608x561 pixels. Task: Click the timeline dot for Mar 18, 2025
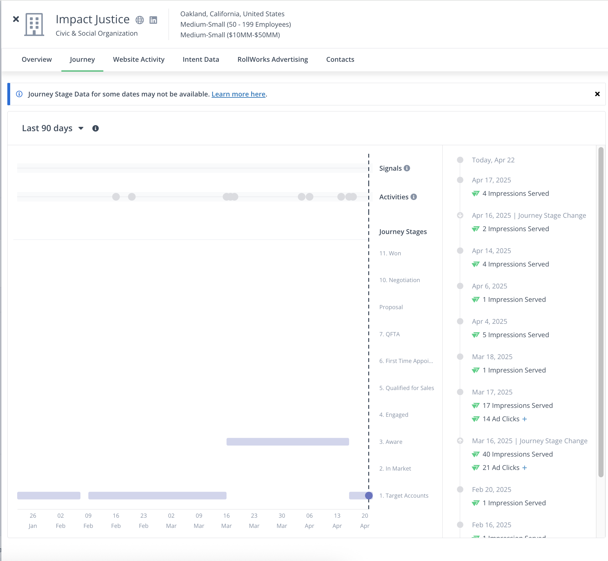(460, 357)
